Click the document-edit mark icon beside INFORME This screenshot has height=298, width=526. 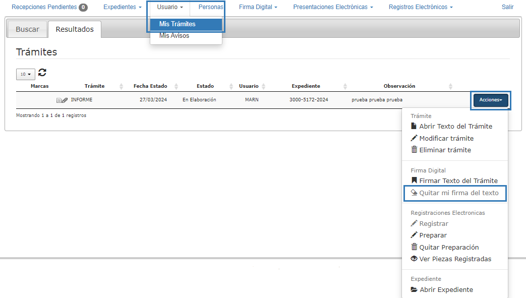tap(62, 100)
